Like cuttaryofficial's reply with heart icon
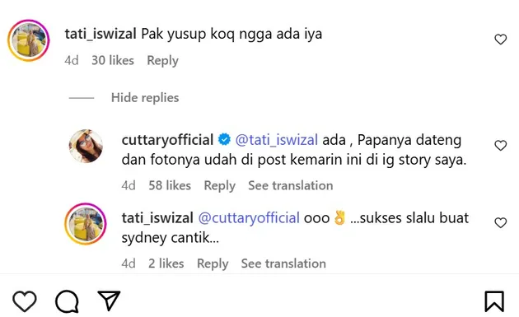519x317 pixels. (x=501, y=145)
